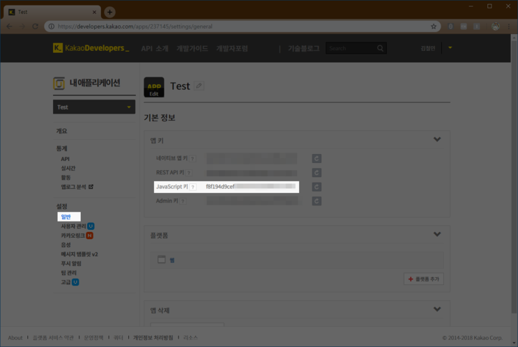Click the search magnifier icon
This screenshot has height=347, width=518.
pos(380,48)
